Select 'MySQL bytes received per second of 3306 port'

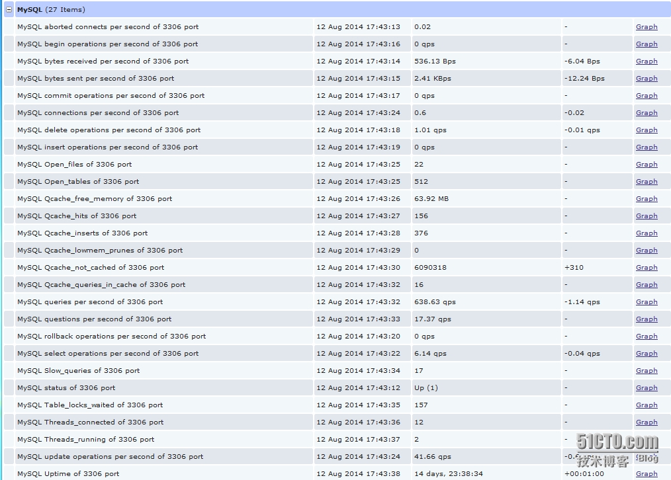pyautogui.click(x=103, y=61)
